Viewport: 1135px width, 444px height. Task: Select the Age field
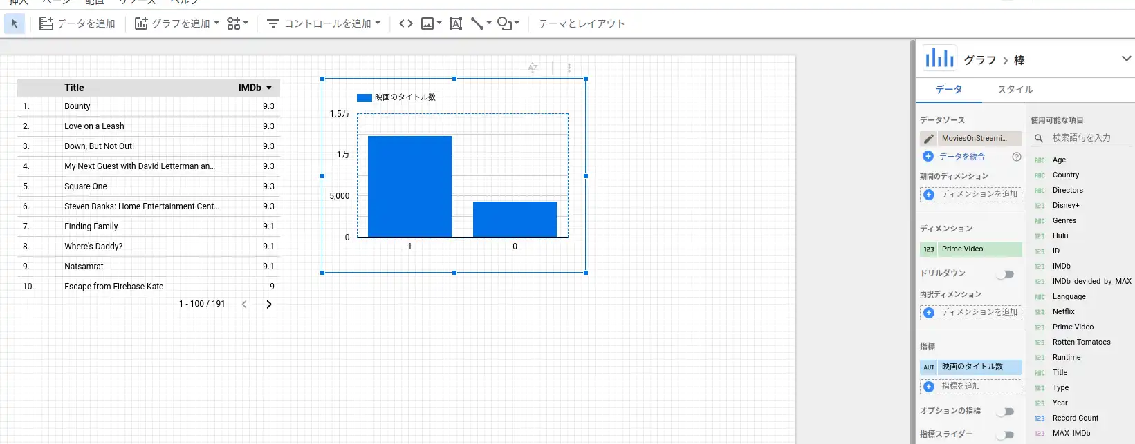pos(1059,160)
